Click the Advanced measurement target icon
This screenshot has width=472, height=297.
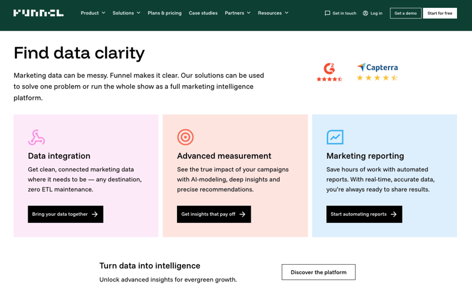tap(185, 137)
